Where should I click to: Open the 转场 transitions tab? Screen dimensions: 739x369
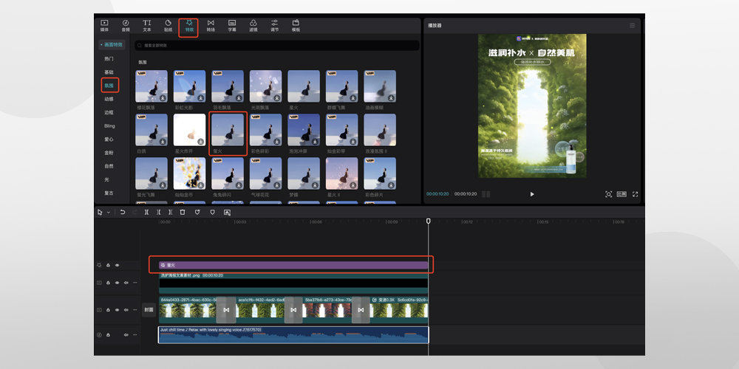pyautogui.click(x=211, y=25)
